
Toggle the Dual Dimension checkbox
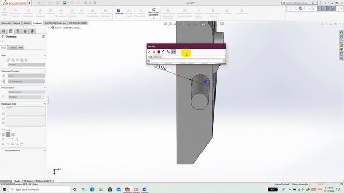click(3, 151)
